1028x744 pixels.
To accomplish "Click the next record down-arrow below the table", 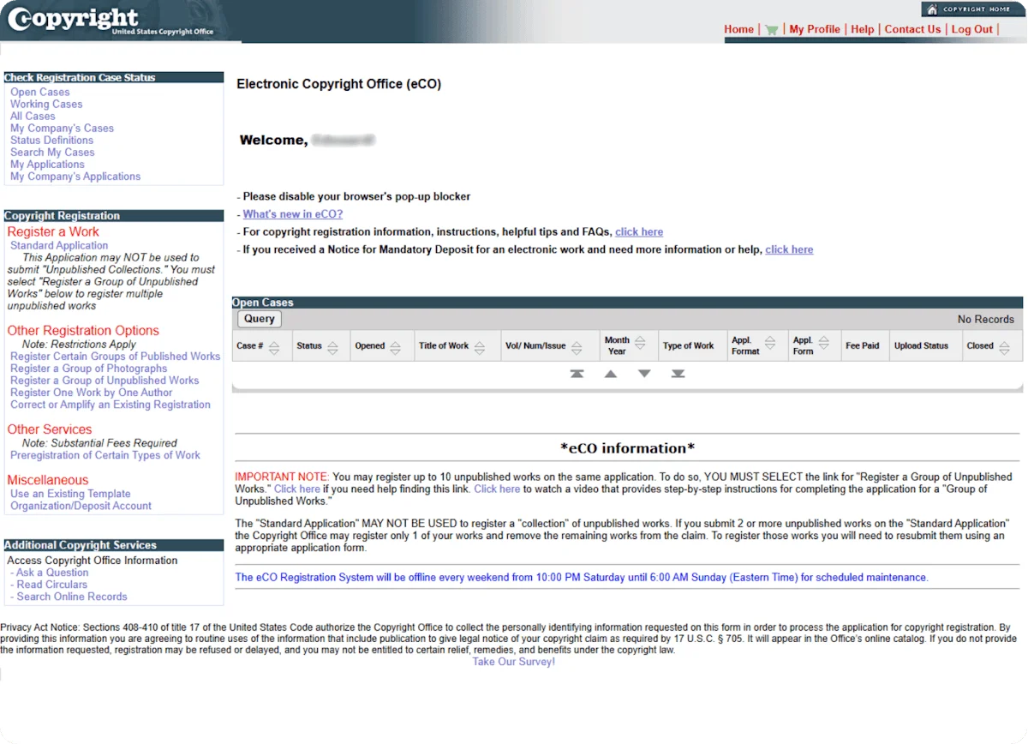I will pos(644,374).
